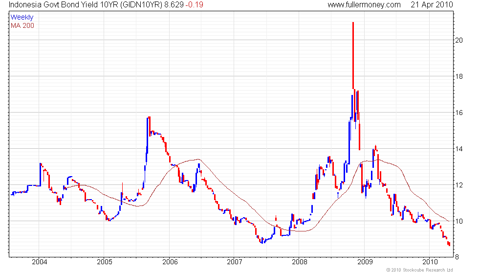Select the current yield value 8.629

174,5
